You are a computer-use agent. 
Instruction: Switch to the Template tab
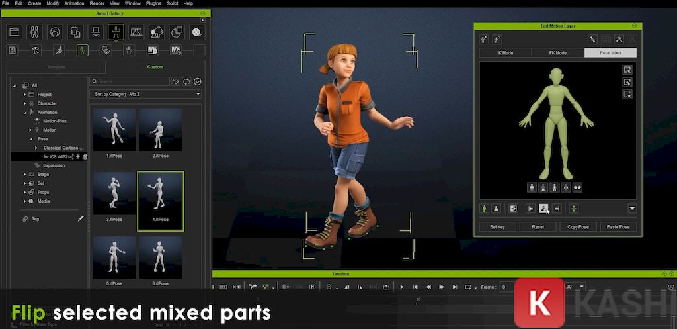point(56,67)
